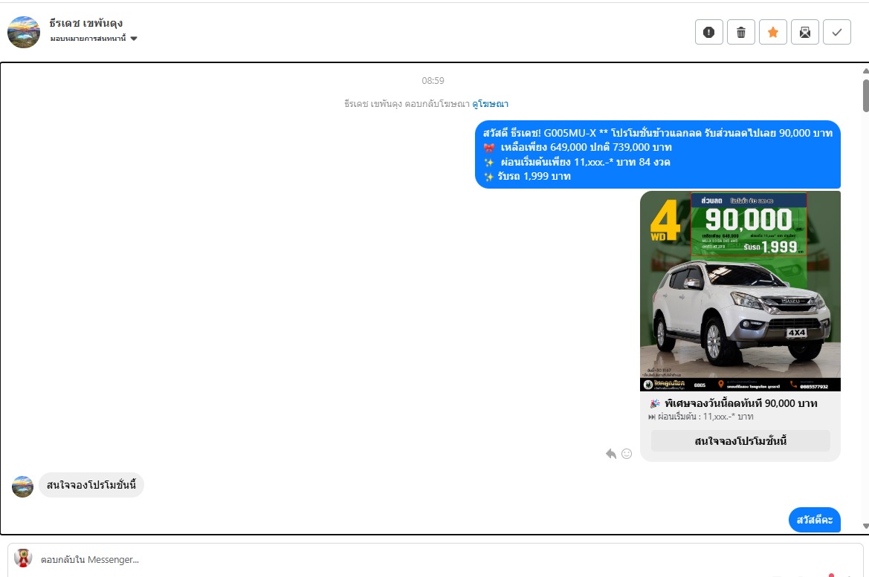Click the สนใจจองโปรโมชั่นนี้ button on the ad card
The height and width of the screenshot is (577, 869).
(x=740, y=441)
